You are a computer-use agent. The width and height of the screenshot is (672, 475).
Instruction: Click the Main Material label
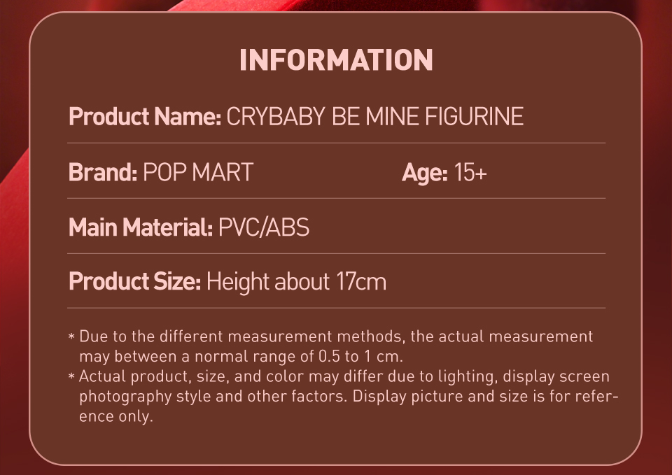tap(141, 227)
